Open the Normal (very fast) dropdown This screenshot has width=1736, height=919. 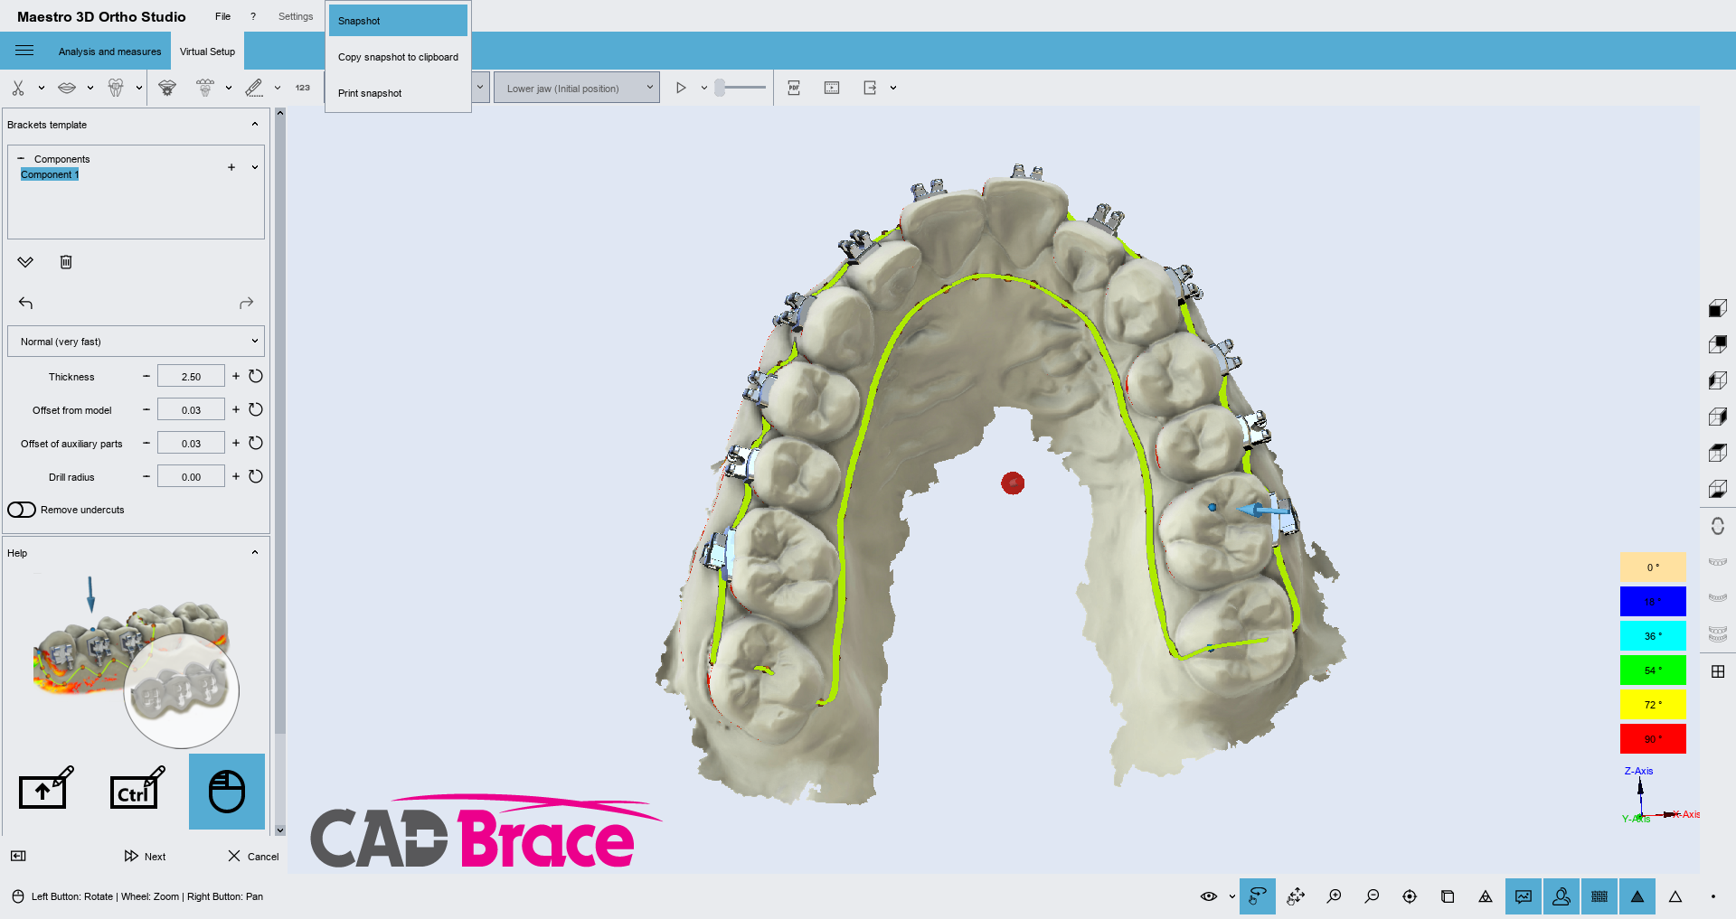coord(136,342)
